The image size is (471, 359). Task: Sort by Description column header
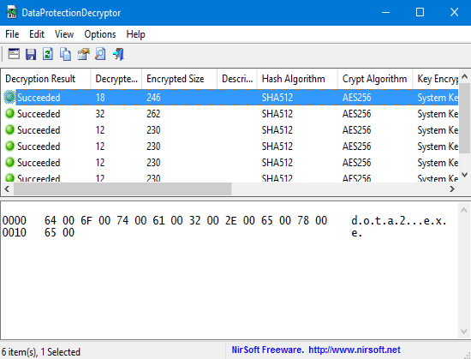(x=237, y=79)
